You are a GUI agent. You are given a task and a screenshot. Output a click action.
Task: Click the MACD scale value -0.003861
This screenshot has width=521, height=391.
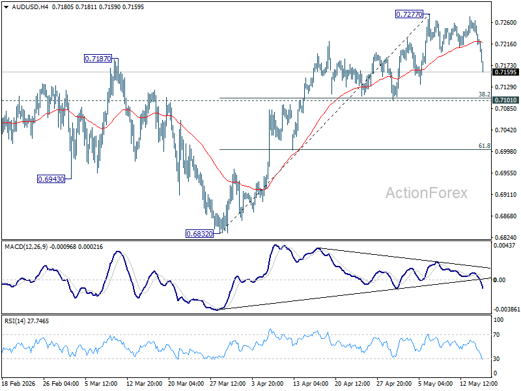pyautogui.click(x=507, y=310)
